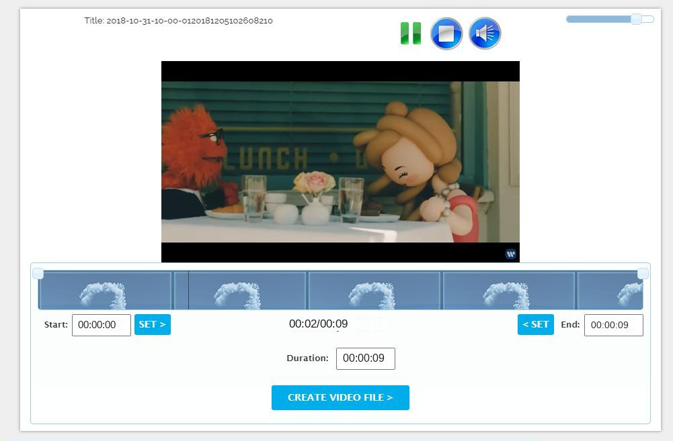Select the third timeline thumbnail frame
The height and width of the screenshot is (441, 673).
coord(374,291)
